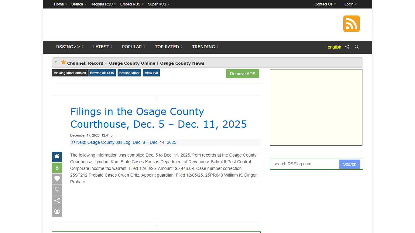Open the TOP RATED dropdown
The width and height of the screenshot is (415, 233).
click(167, 47)
